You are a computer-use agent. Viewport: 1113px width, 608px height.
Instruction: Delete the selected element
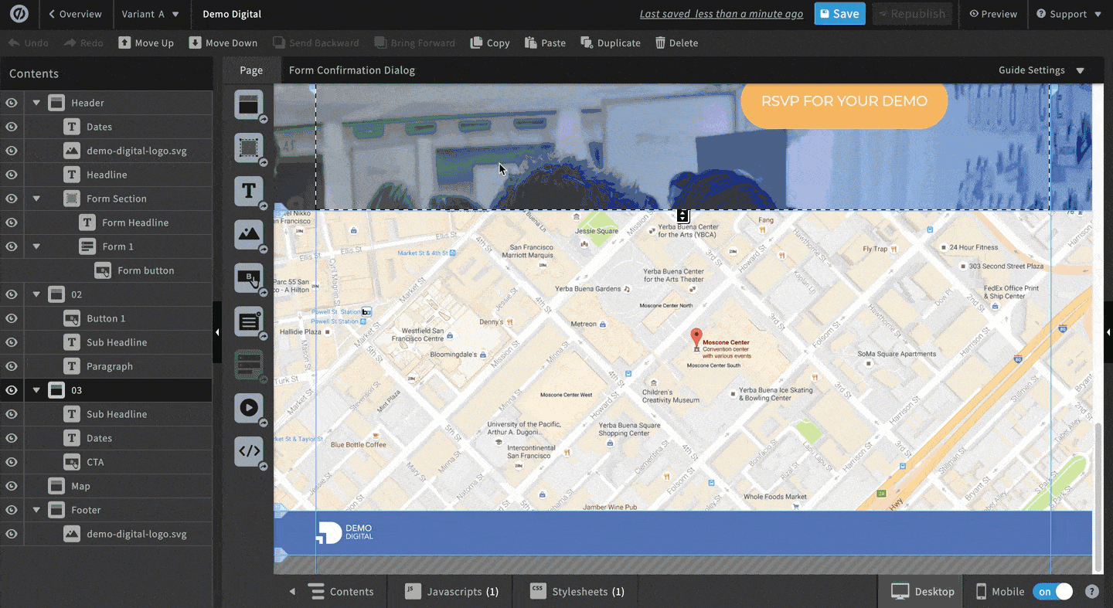coord(677,42)
